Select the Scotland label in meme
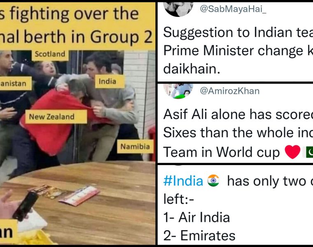Viewport: 313px width, 247px height. pyautogui.click(x=50, y=54)
